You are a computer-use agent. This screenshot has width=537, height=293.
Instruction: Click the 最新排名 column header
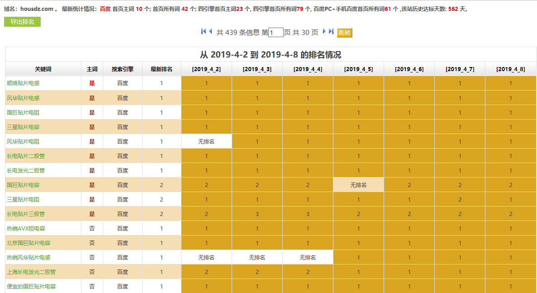pos(162,69)
